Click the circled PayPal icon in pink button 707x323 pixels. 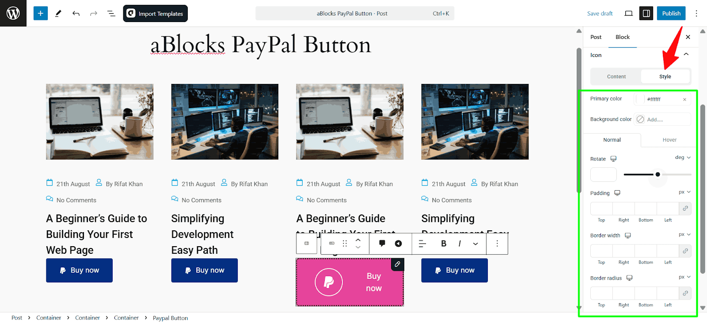329,282
